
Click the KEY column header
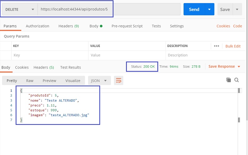click(16, 46)
